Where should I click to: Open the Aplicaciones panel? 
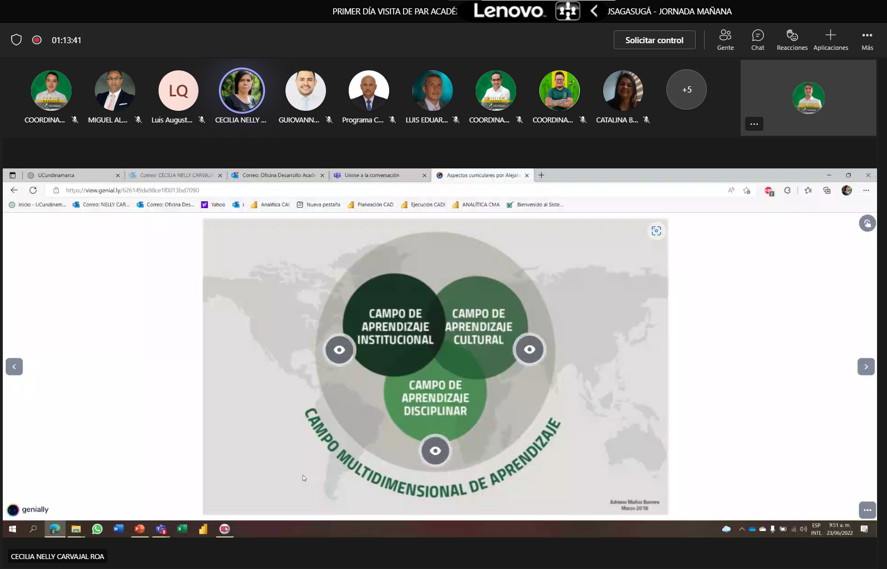[x=830, y=40]
